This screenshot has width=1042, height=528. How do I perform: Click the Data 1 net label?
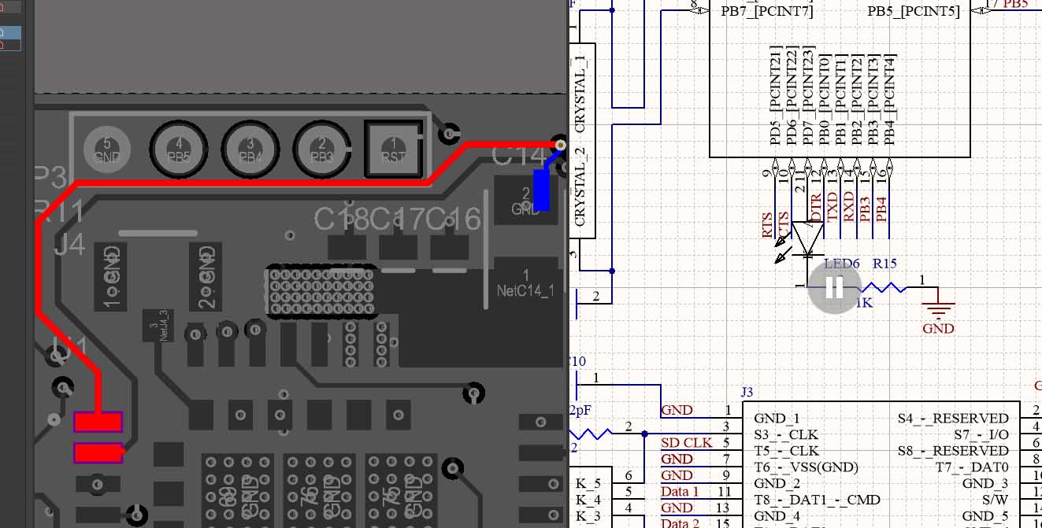(x=679, y=492)
